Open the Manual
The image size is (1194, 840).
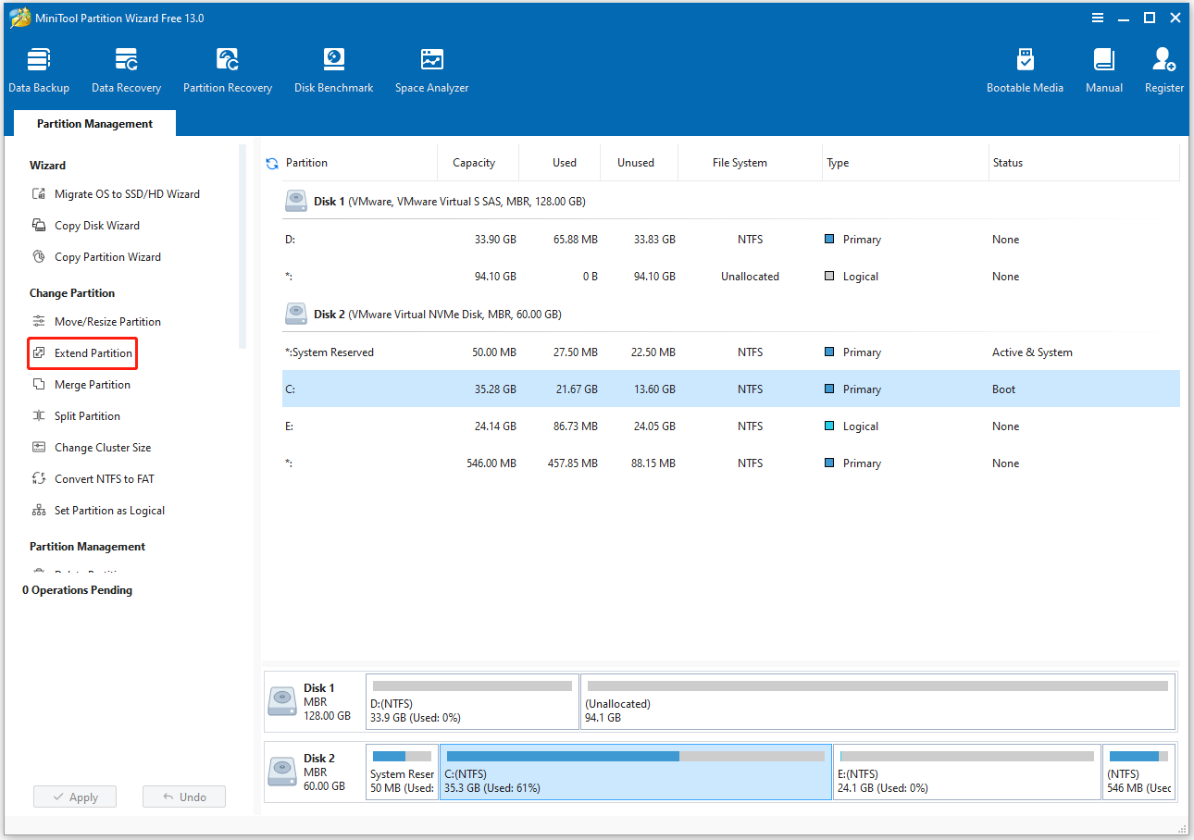1103,69
